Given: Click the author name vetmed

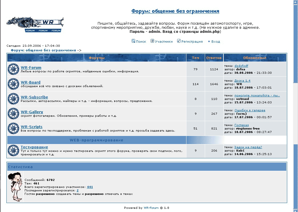Looking at the screenshot, I should 242,99.
